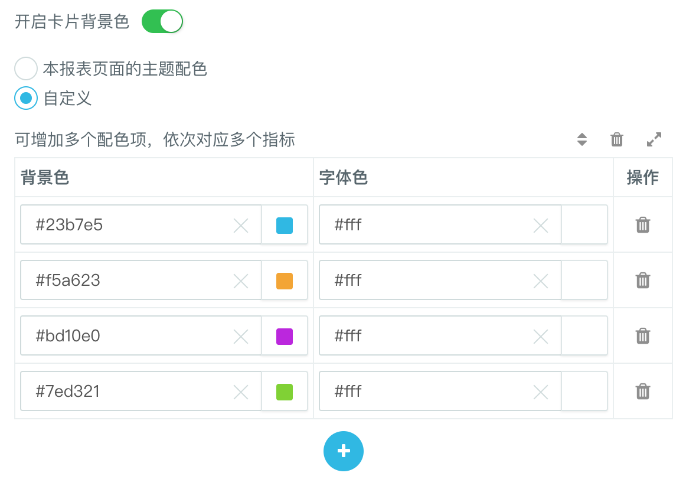
Task: Clear the font color field in the #f5a623 row
Action: tap(541, 281)
